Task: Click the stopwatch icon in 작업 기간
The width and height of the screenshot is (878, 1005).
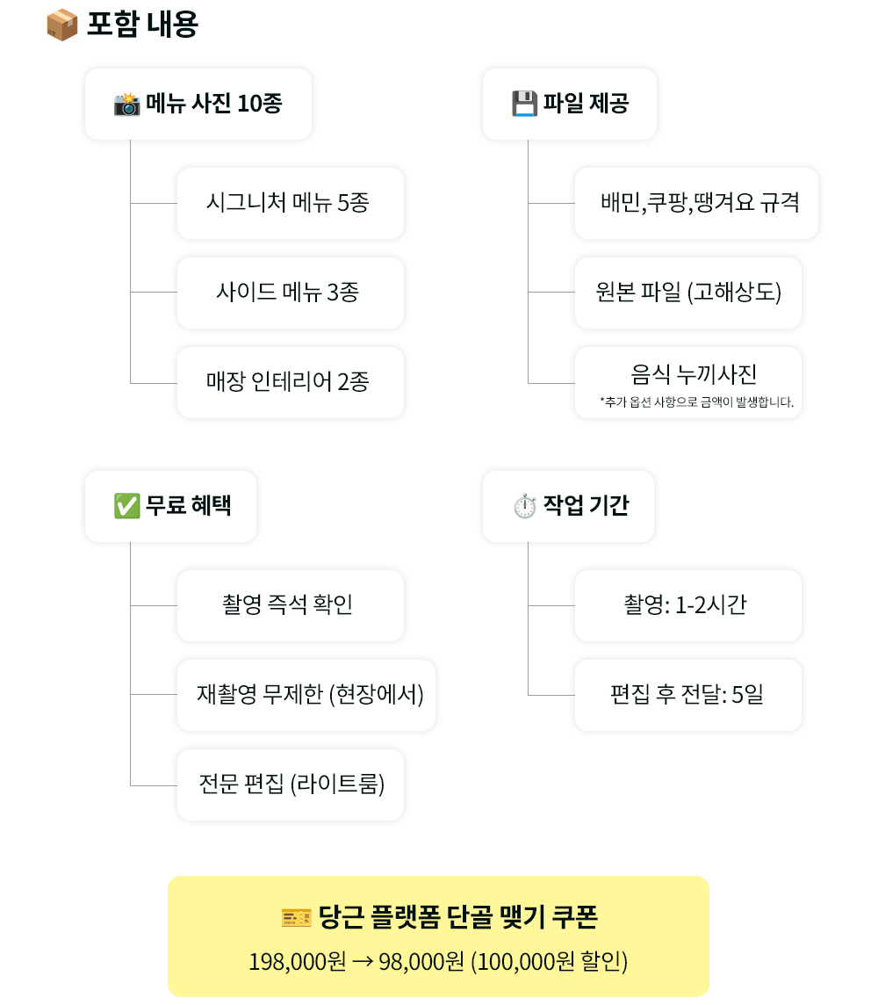Action: coord(525,506)
